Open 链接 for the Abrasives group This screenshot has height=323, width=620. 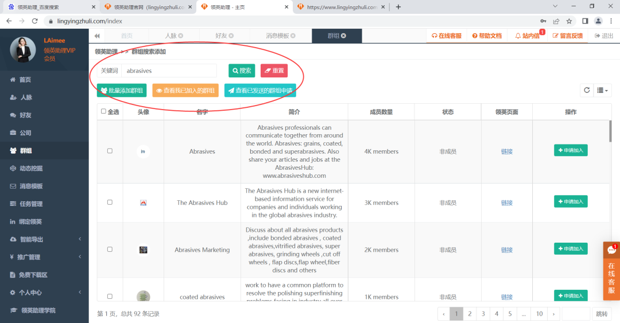pos(507,151)
